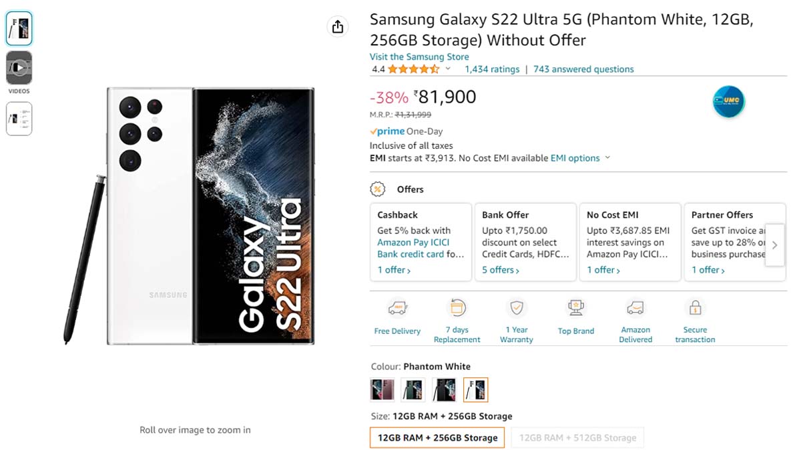The width and height of the screenshot is (801, 450).
Task: Select 12GB RAM + 512GB Storage option
Action: 577,438
